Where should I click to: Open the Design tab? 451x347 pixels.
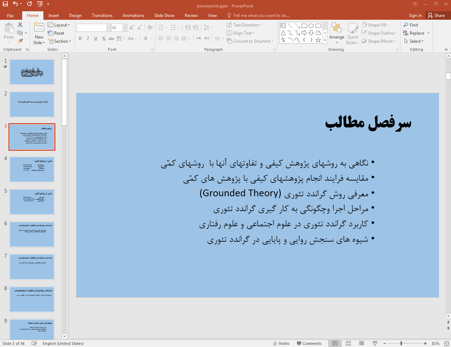click(x=75, y=16)
